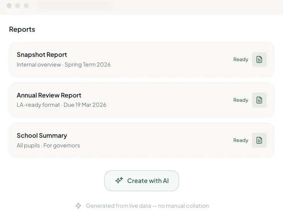Click the "LA-ready format · Due 19 Mar 2026" subtitle
Viewport: 283px width, 219px height.
click(61, 105)
